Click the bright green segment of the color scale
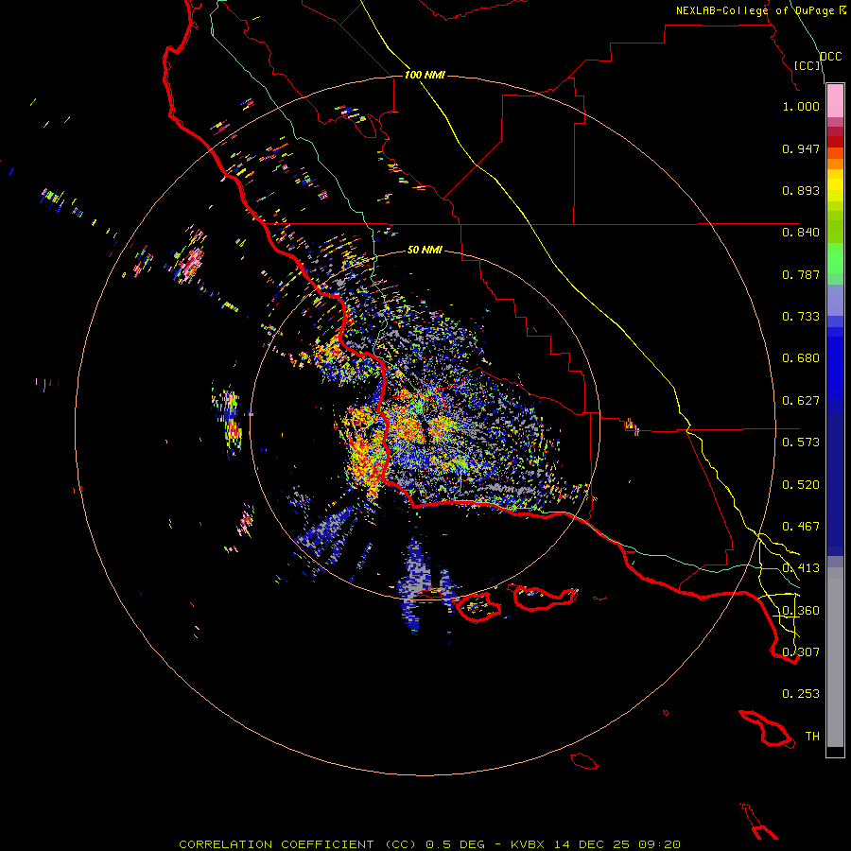Viewport: 851px width, 851px height. 835,258
